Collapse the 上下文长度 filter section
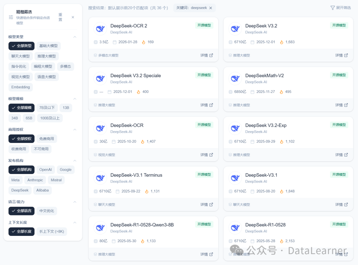This screenshot has height=265, width=358. [75, 222]
